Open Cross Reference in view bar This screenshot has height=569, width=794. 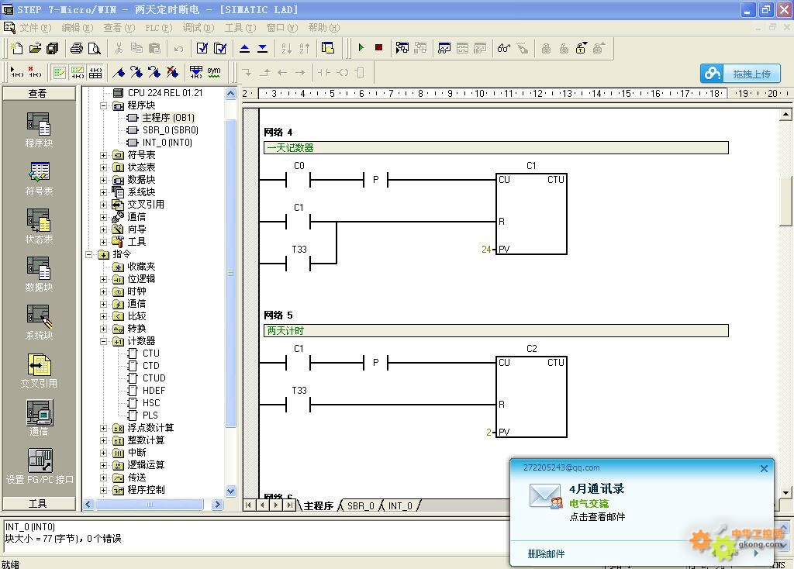39,371
